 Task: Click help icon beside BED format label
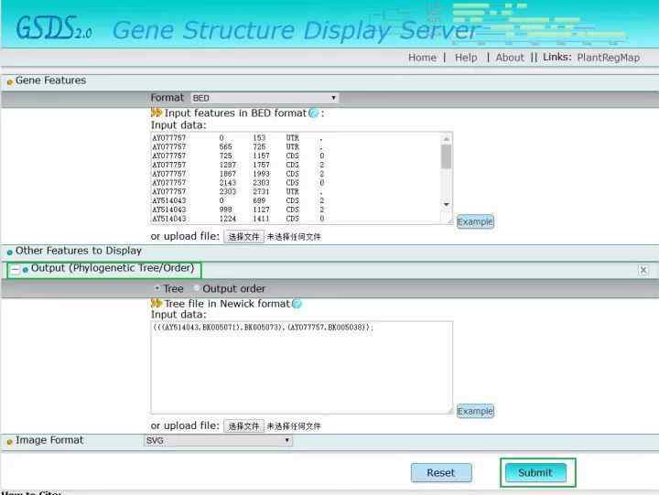314,113
